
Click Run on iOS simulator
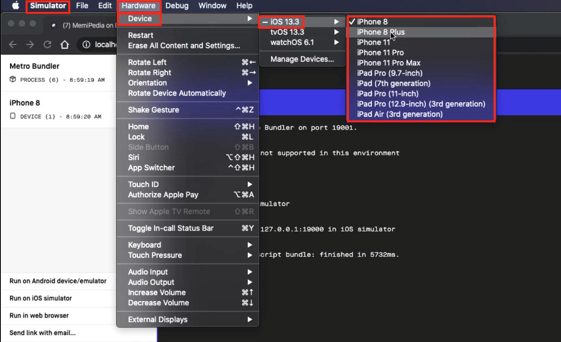(x=41, y=298)
